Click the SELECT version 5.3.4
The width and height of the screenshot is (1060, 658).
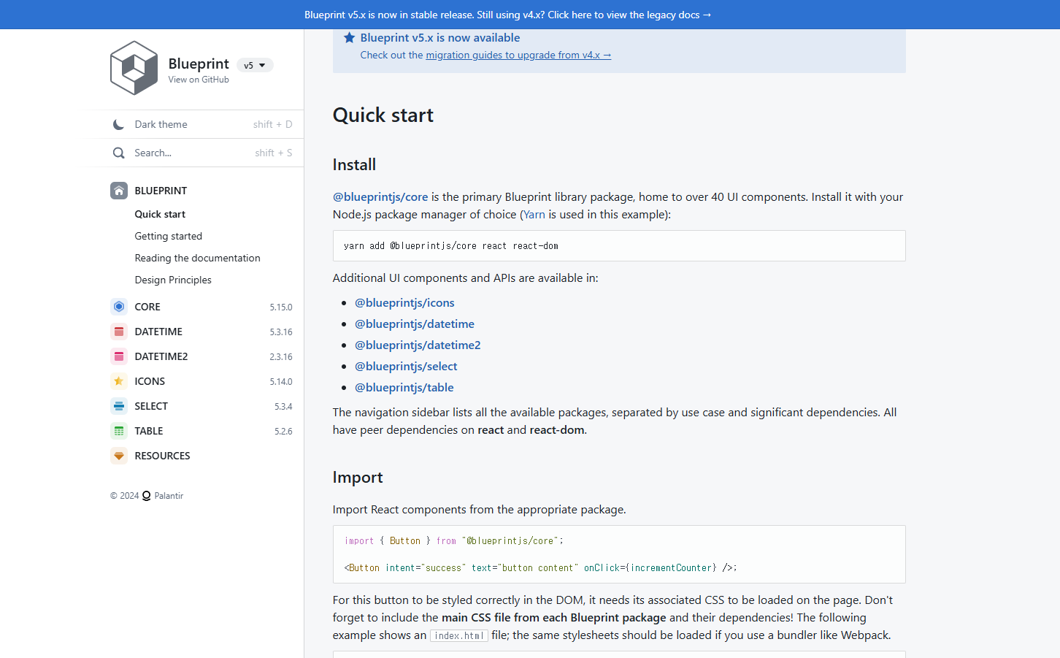pyautogui.click(x=283, y=407)
